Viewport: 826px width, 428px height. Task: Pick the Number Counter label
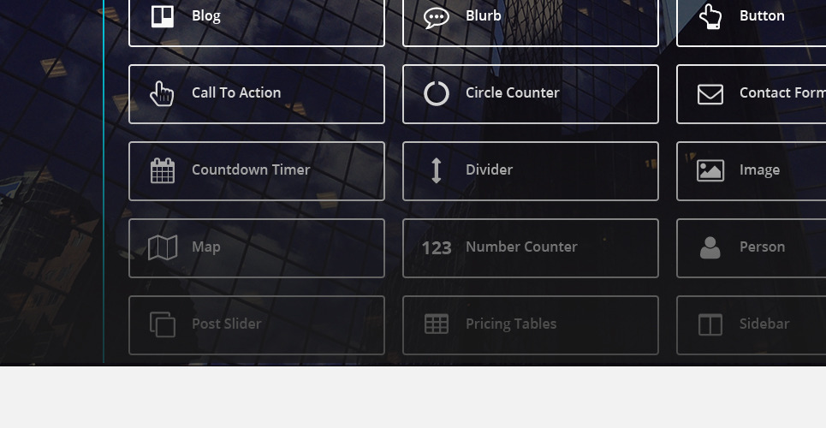521,247
